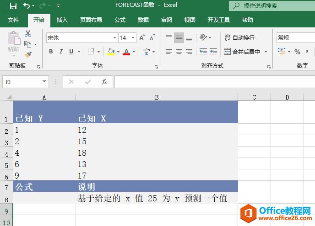Click the text Orientation icon
The image size is (315, 226).
[203, 37]
